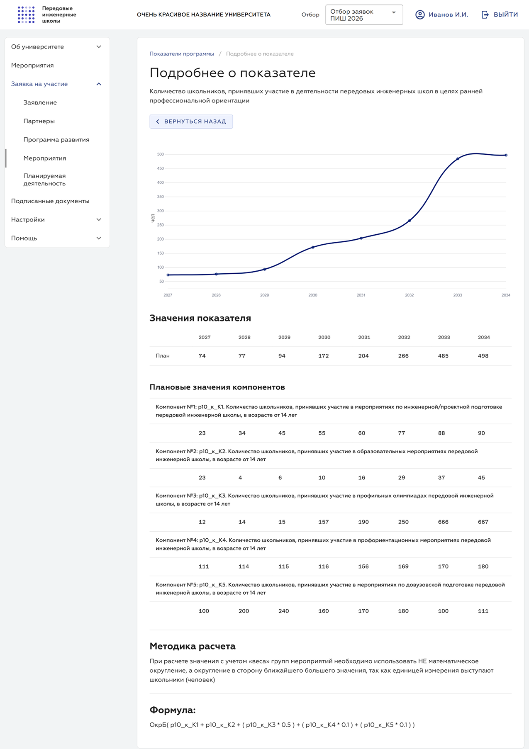This screenshot has height=749, width=529.
Task: Click the Component 2 value 29
Action: click(x=402, y=478)
